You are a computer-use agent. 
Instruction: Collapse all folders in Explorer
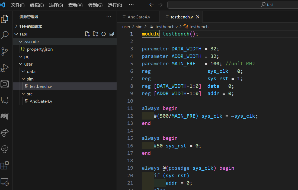pyautogui.click(x=111, y=34)
